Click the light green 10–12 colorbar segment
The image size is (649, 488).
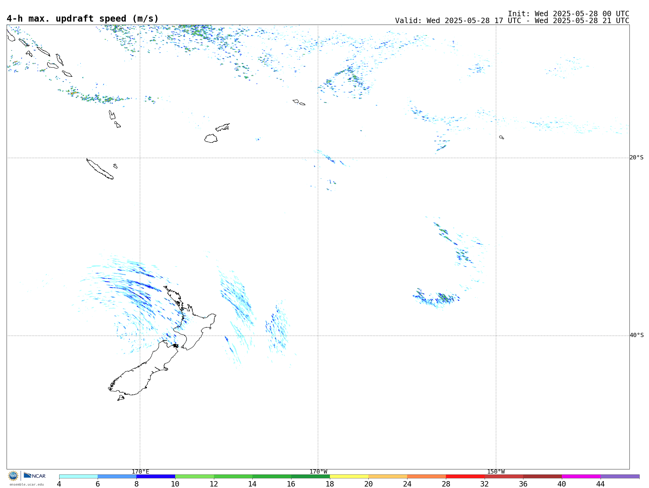click(194, 476)
